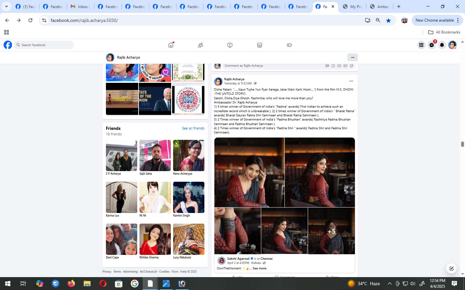Go forward in Chrome
Image resolution: width=465 pixels, height=290 pixels.
tap(19, 20)
